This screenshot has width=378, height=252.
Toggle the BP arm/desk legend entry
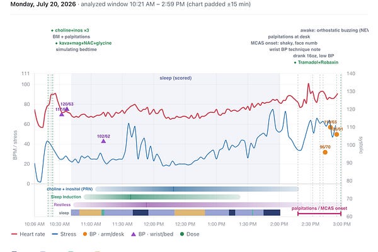click(x=103, y=234)
